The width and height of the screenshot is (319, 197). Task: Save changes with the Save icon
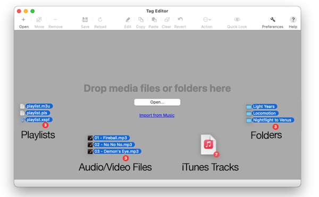(x=85, y=20)
